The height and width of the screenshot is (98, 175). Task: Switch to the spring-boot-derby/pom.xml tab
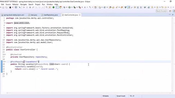pos(13,15)
